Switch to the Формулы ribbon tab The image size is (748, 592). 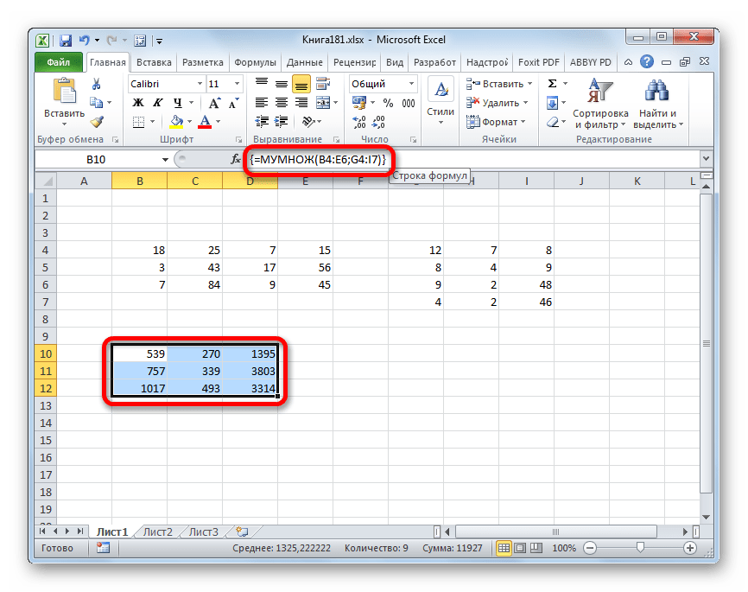256,62
